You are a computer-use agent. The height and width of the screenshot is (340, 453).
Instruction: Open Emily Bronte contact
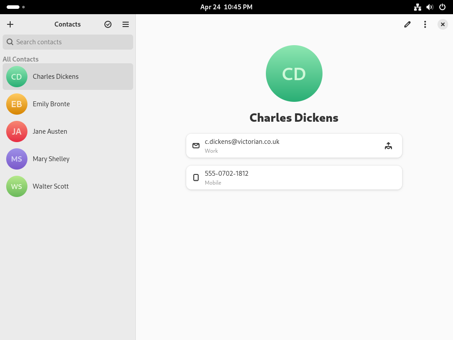tap(68, 104)
